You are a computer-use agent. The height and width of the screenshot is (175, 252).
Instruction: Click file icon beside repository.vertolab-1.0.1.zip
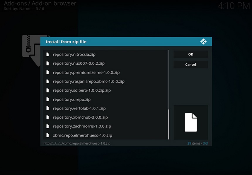click(x=47, y=108)
